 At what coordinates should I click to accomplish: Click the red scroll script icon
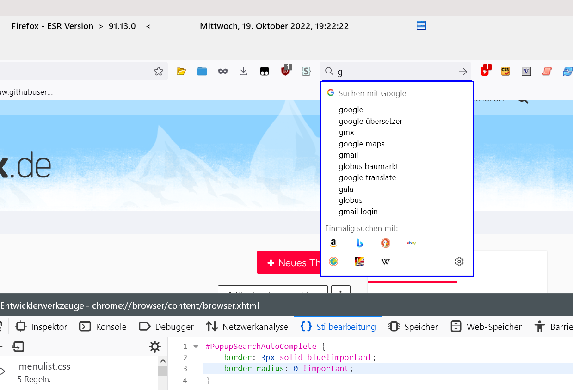click(547, 71)
